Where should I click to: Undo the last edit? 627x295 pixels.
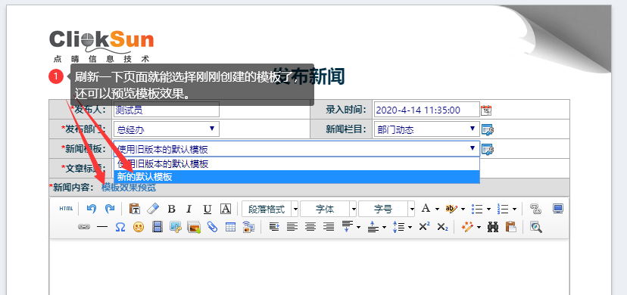tap(92, 208)
